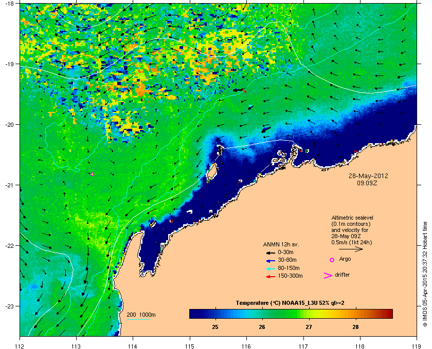This screenshot has height=349, width=432.
Task: Click the '0-30m' depth label
Action: click(x=286, y=252)
